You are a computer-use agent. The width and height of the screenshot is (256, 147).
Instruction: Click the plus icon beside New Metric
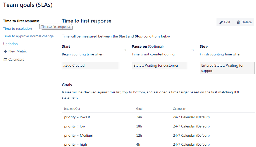click(5, 51)
